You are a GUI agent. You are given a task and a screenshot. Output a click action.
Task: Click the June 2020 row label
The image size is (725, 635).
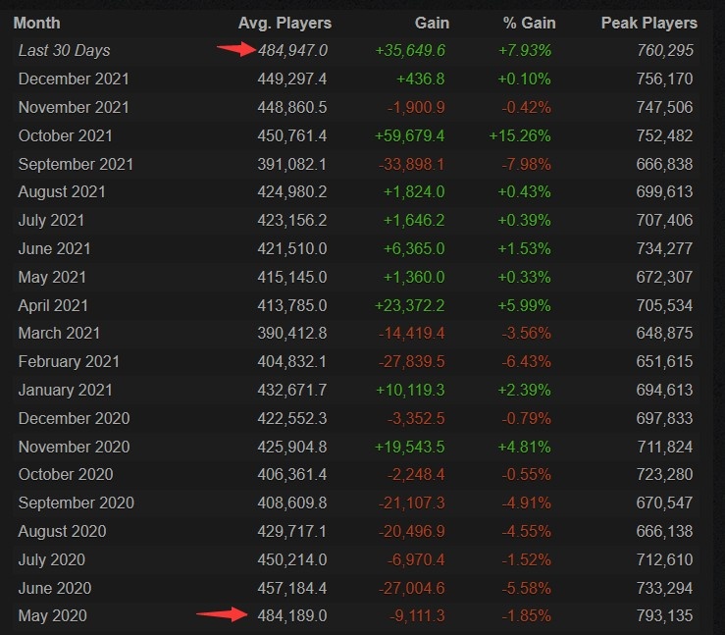[55, 588]
